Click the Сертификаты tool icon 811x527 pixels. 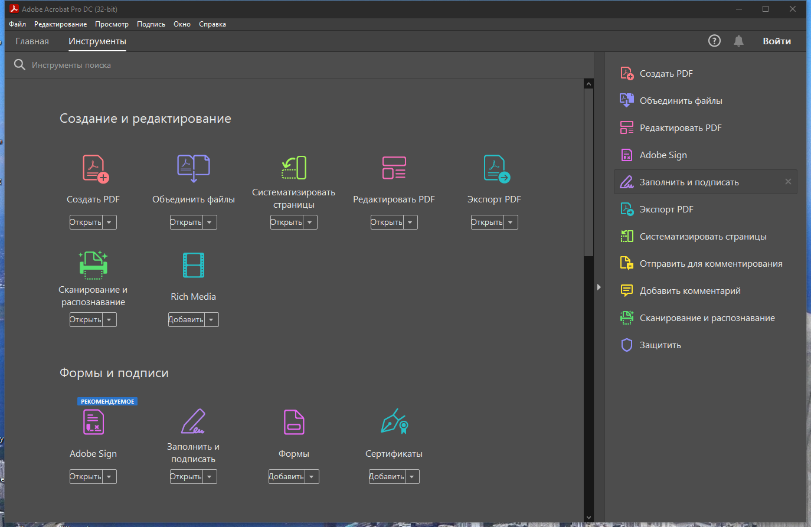point(395,421)
